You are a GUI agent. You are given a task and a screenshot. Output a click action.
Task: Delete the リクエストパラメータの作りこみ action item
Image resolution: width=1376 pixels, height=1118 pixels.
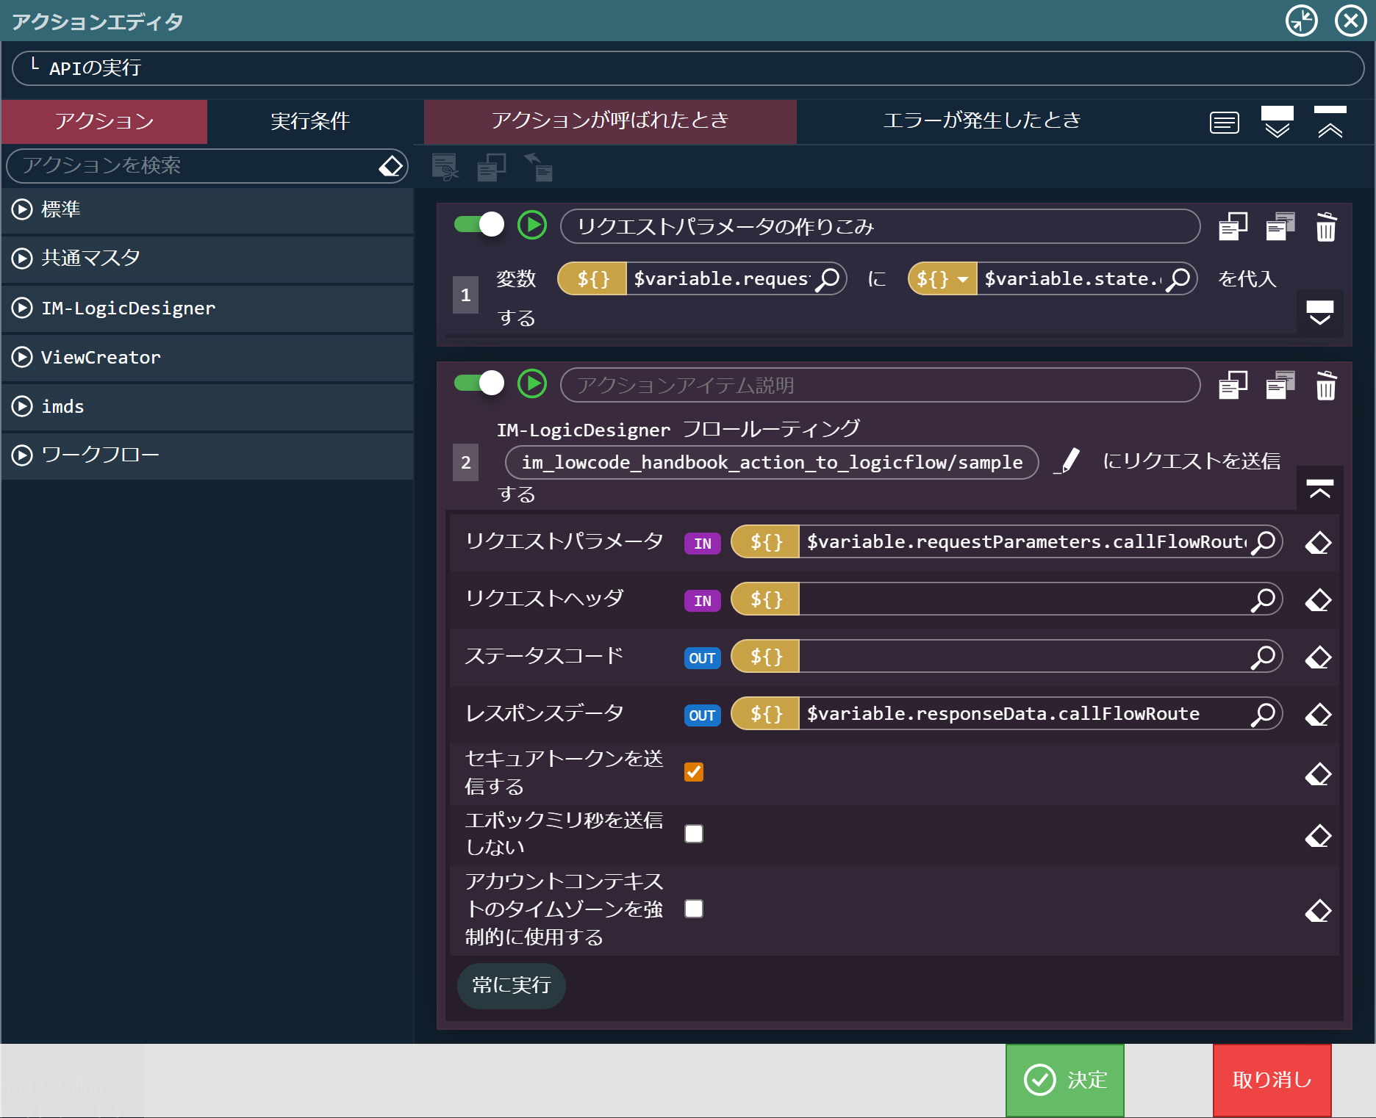[1326, 226]
